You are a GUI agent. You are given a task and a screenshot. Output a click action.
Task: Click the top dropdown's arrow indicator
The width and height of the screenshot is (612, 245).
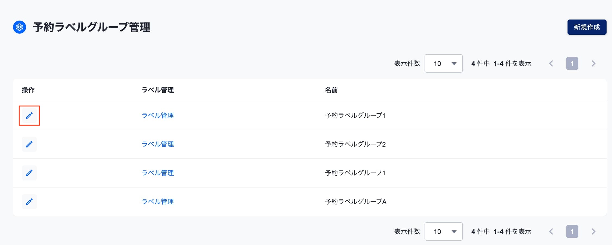pyautogui.click(x=454, y=64)
